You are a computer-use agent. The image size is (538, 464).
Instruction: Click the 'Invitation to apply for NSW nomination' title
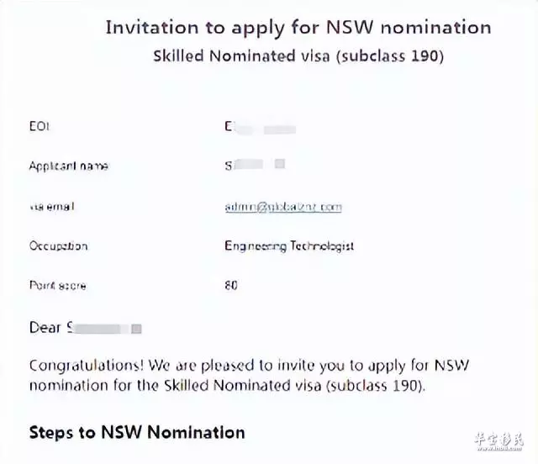[x=298, y=28]
